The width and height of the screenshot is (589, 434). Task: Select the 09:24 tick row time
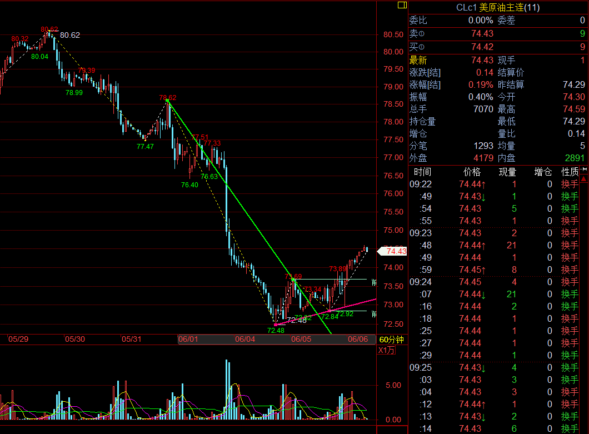point(421,282)
